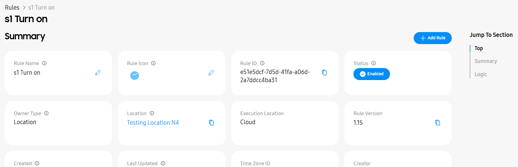Copy the Rule Version number
Viewport: 518px width, 167px height.
[438, 123]
